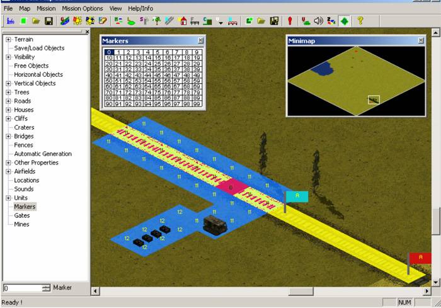Expand the Units tree node
441x308 pixels.
coord(8,198)
